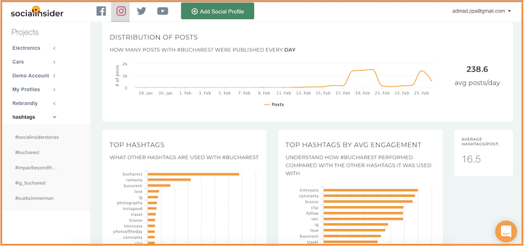Open the orange chat support bubble

click(x=506, y=231)
